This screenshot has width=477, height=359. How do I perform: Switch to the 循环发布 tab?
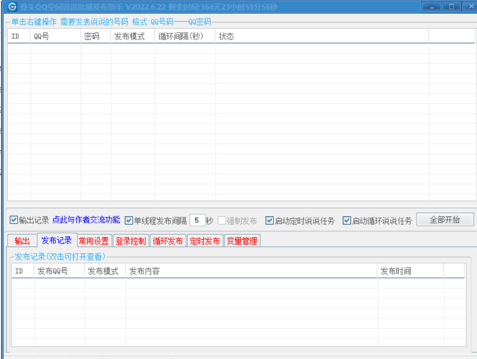coord(167,241)
